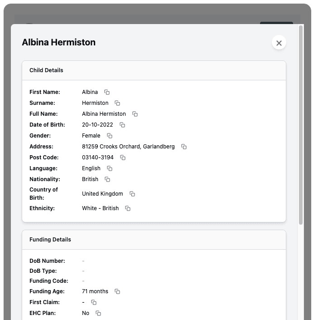Copy the Country of Birth value
The image size is (313, 320).
(x=132, y=194)
